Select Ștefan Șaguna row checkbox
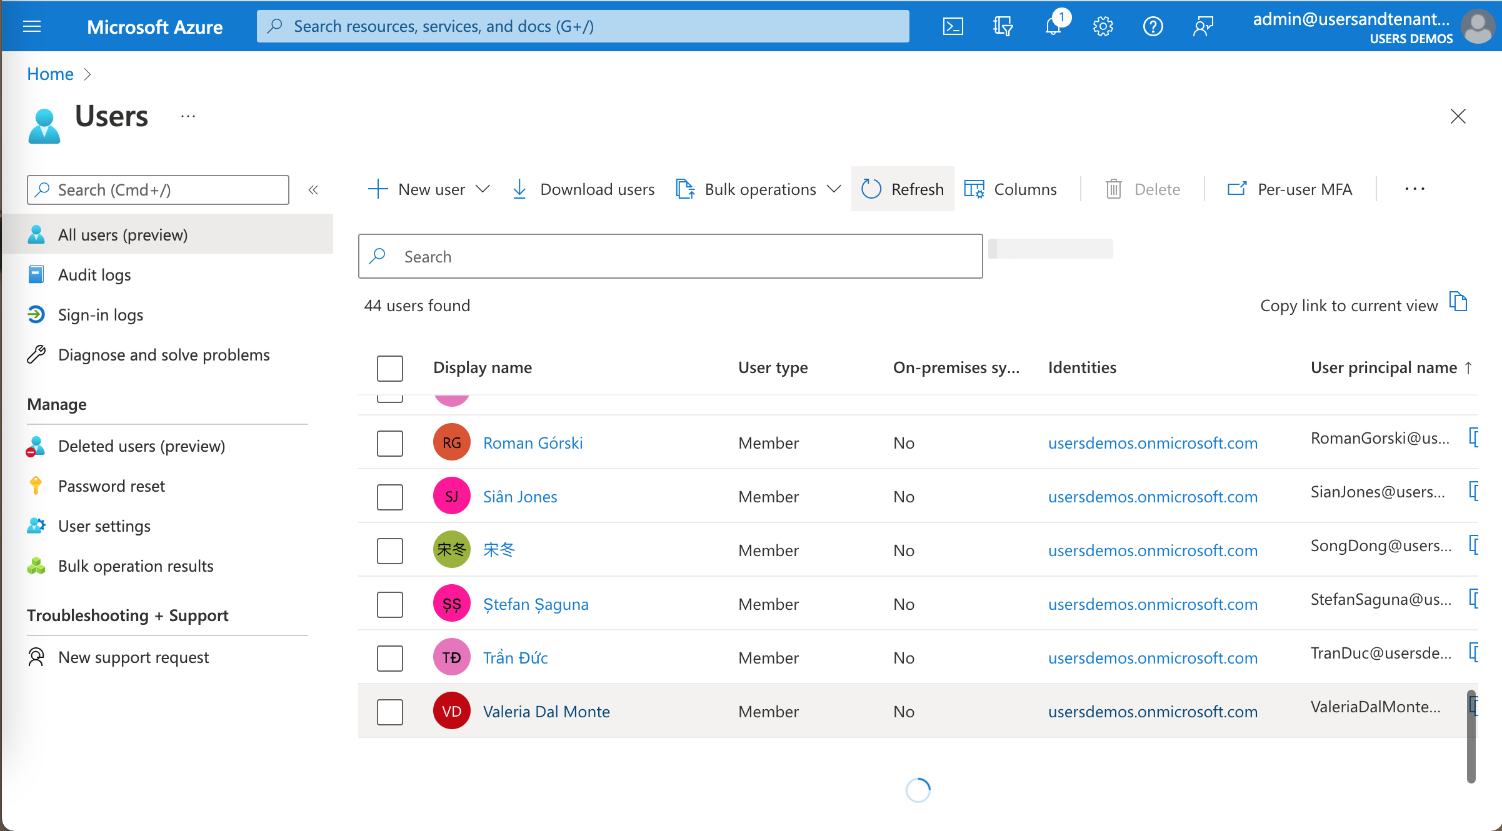 click(390, 604)
